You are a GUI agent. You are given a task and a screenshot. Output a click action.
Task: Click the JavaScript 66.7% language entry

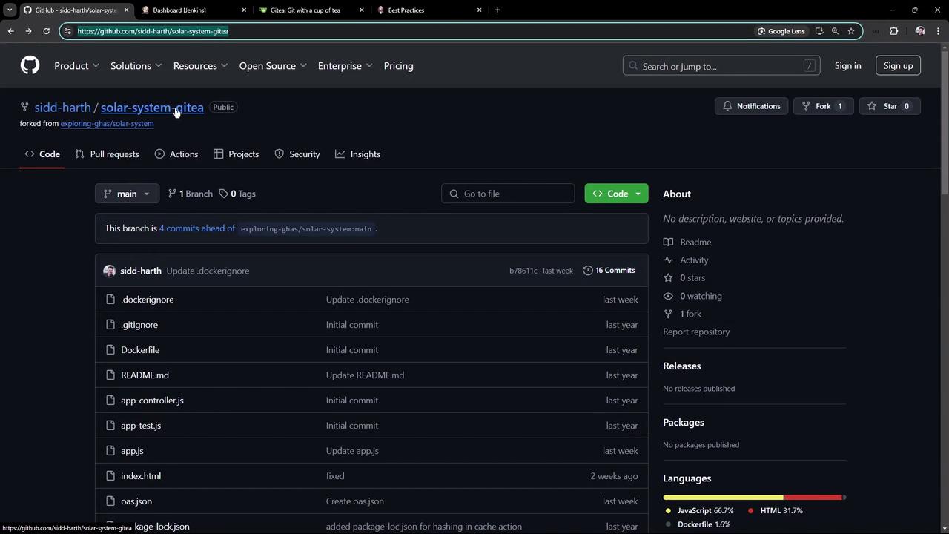click(699, 511)
